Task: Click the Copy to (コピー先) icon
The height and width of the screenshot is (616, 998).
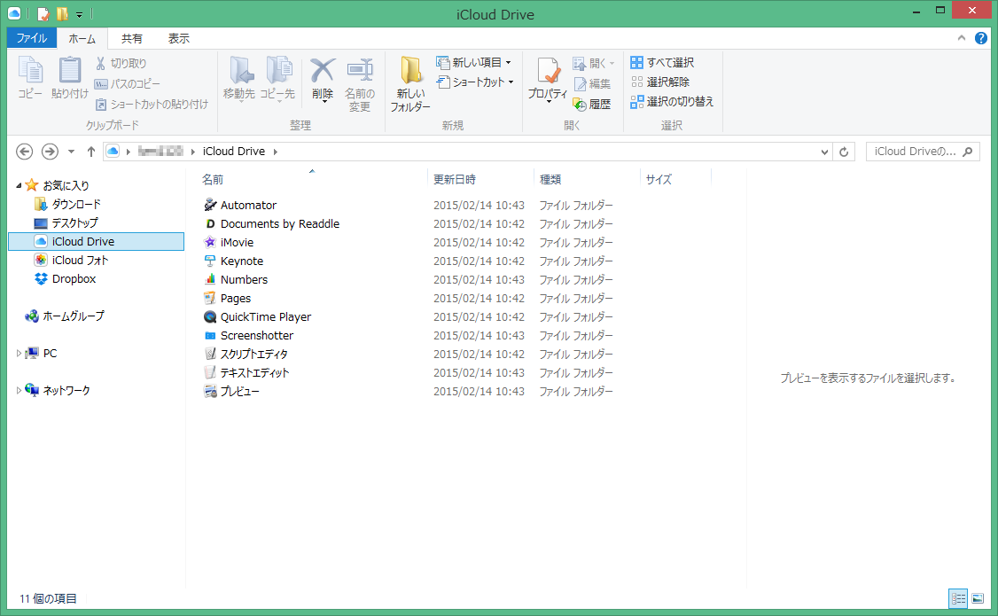Action: point(279,70)
